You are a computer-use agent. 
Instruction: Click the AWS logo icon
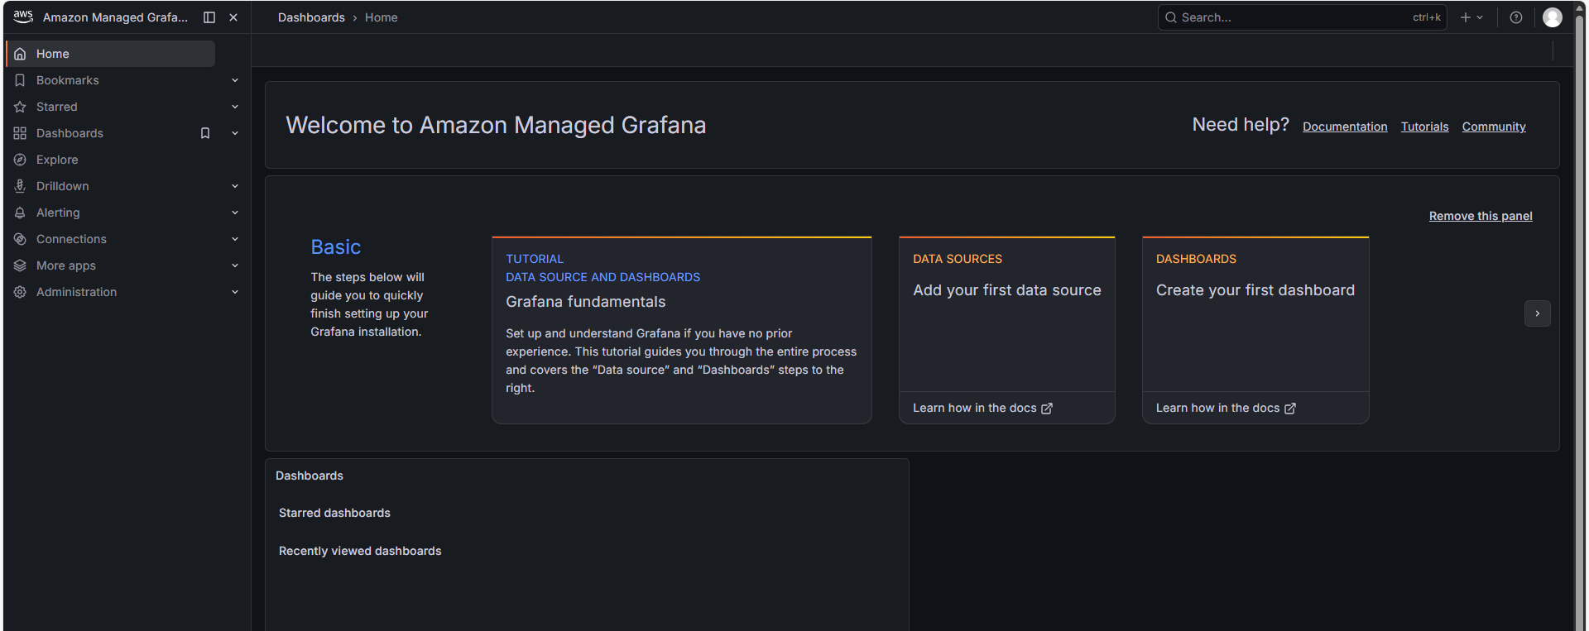[23, 17]
